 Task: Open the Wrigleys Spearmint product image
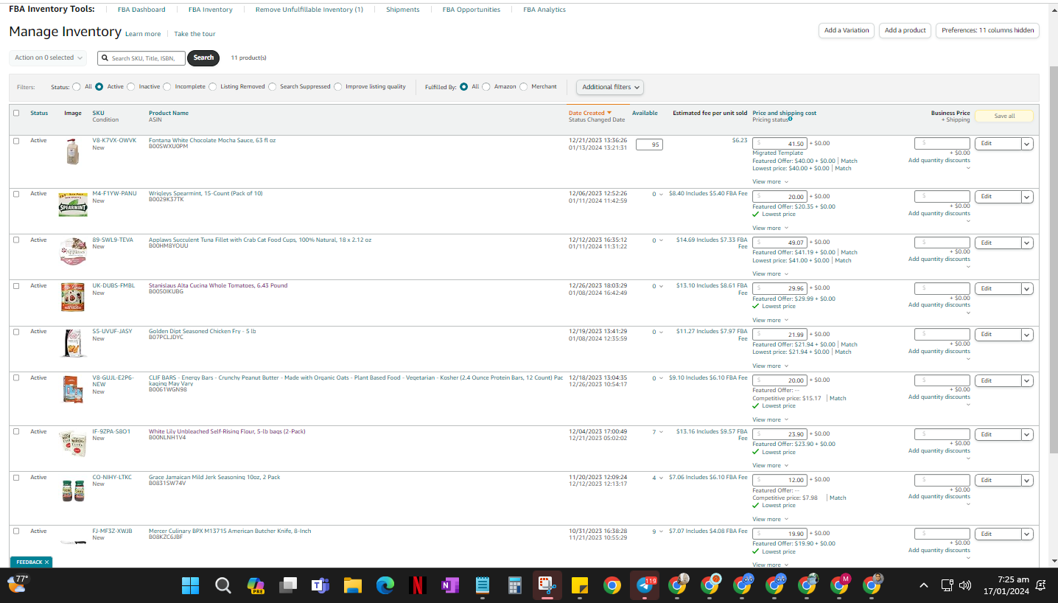(x=73, y=204)
